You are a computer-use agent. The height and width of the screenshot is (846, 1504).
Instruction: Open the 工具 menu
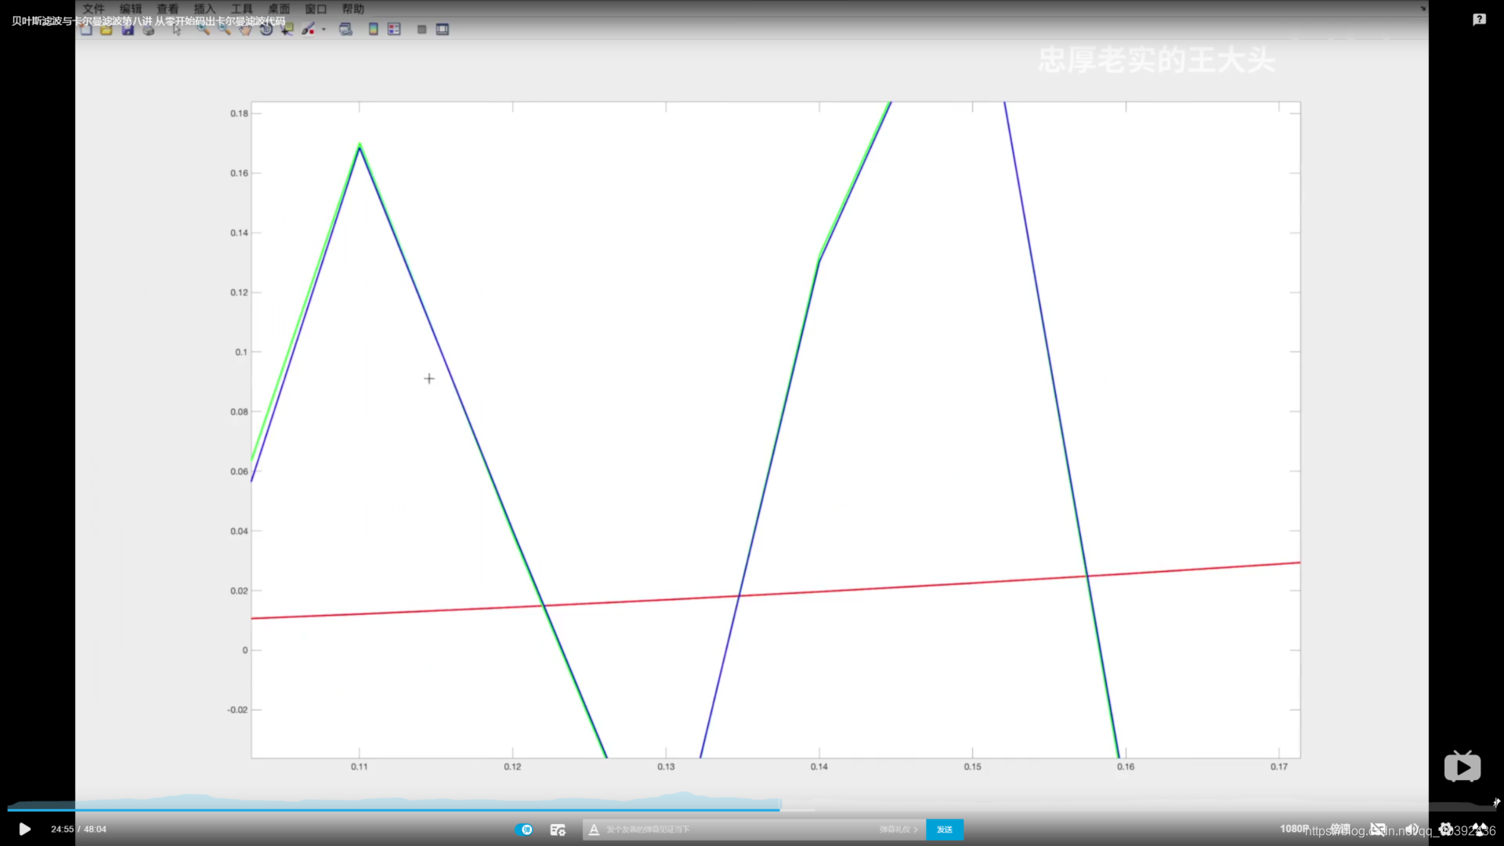click(241, 9)
